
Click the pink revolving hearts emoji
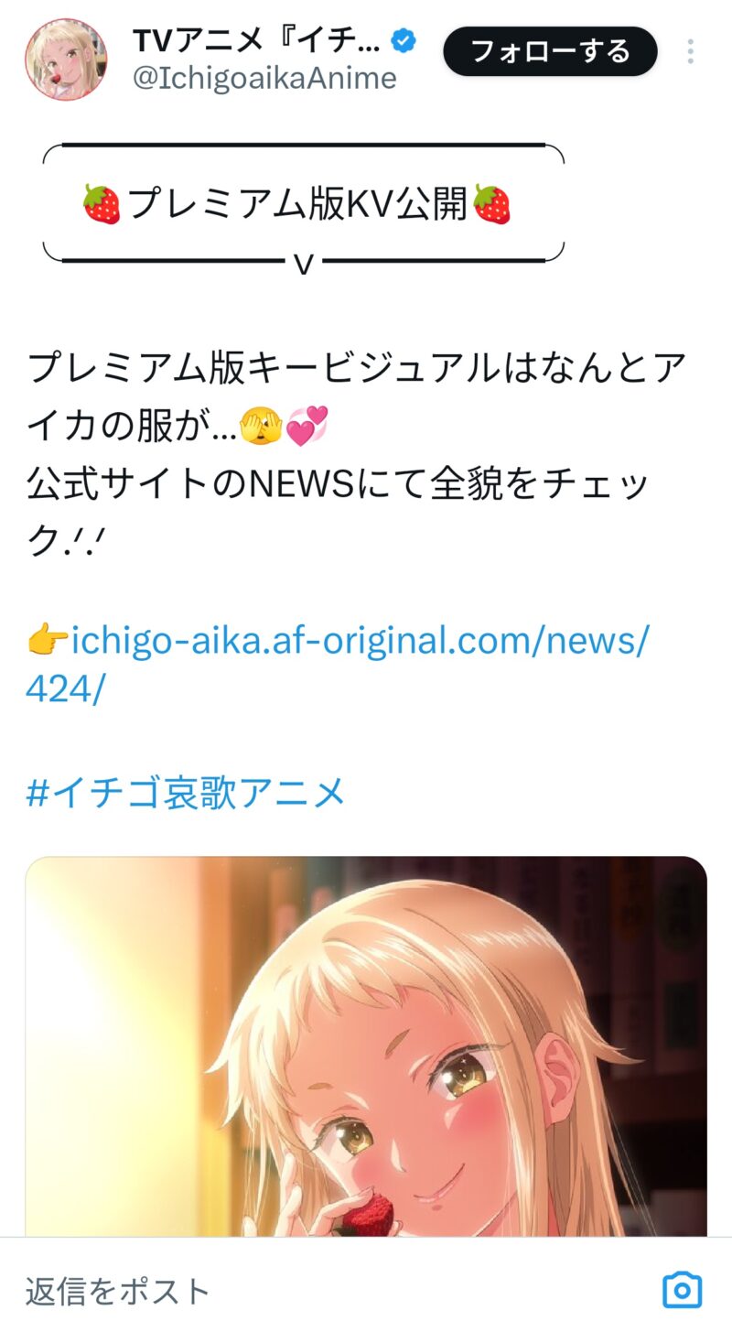[307, 427]
